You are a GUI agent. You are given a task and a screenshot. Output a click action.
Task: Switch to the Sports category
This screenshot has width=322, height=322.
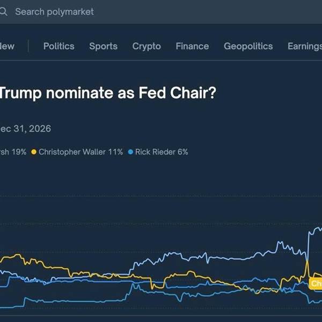[103, 46]
